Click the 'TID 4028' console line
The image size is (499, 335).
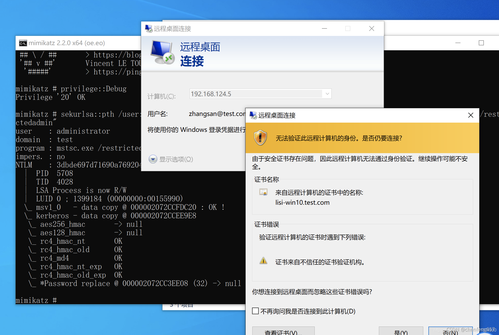tap(55, 182)
